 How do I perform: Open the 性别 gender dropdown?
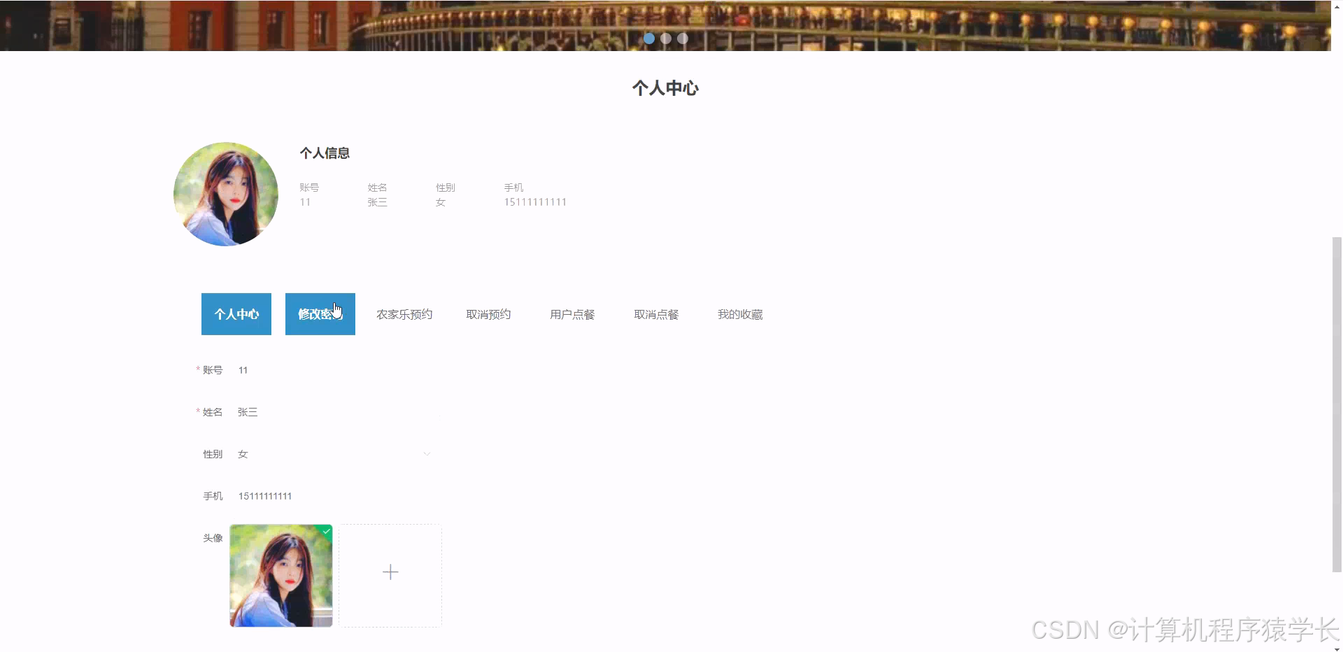[315, 453]
